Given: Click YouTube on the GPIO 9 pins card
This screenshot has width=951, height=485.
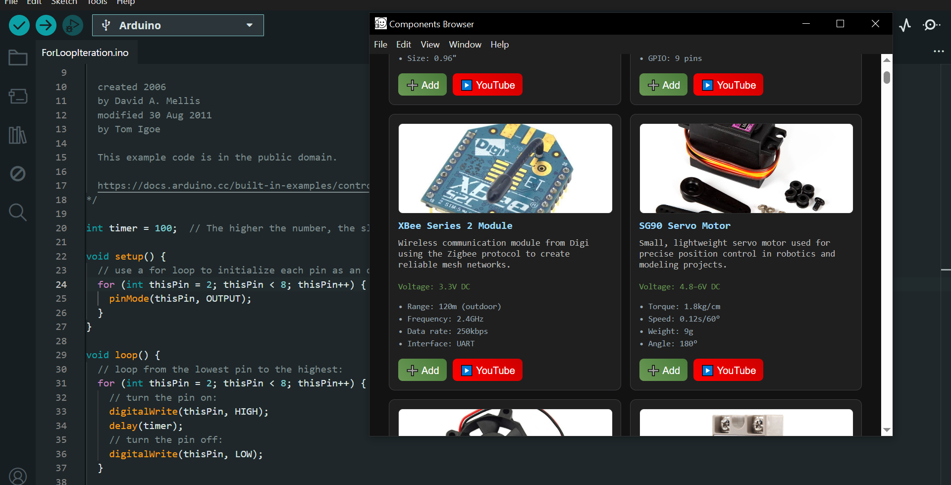Looking at the screenshot, I should coord(728,85).
